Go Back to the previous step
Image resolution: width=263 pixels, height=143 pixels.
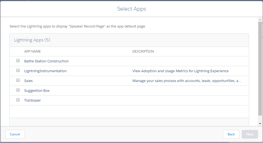(231, 134)
